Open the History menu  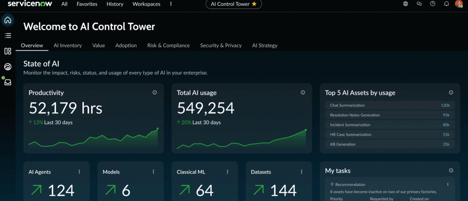click(115, 4)
